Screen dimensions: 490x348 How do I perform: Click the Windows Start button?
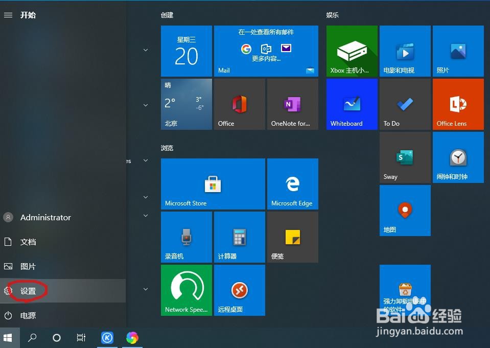pos(8,338)
